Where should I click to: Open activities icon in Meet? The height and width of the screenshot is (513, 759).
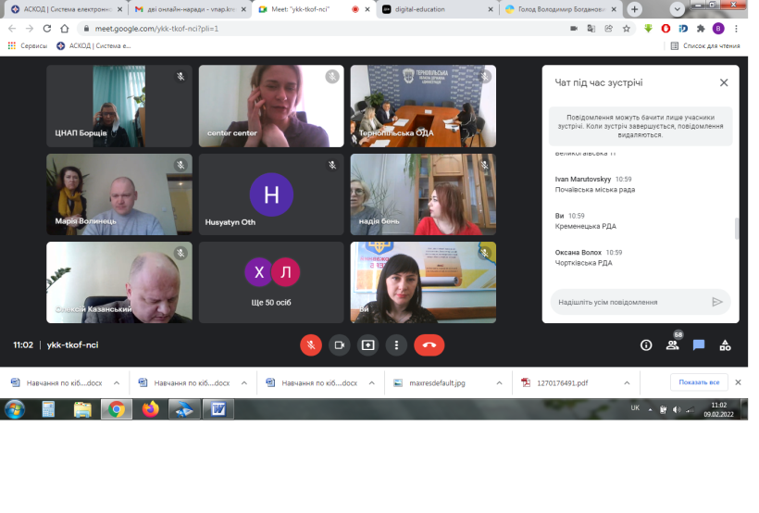pos(725,345)
